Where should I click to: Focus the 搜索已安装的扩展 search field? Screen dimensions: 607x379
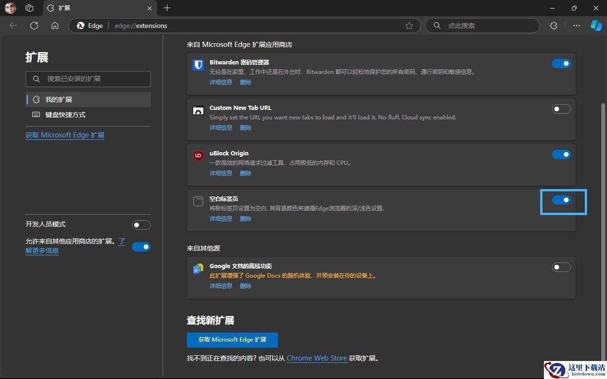tap(88, 79)
